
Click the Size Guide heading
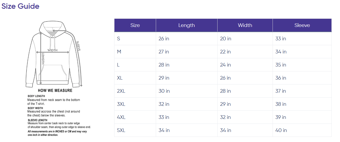coord(20,6)
